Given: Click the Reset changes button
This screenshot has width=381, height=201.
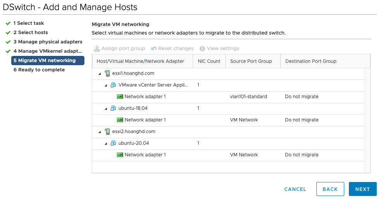Looking at the screenshot, I should 172,49.
